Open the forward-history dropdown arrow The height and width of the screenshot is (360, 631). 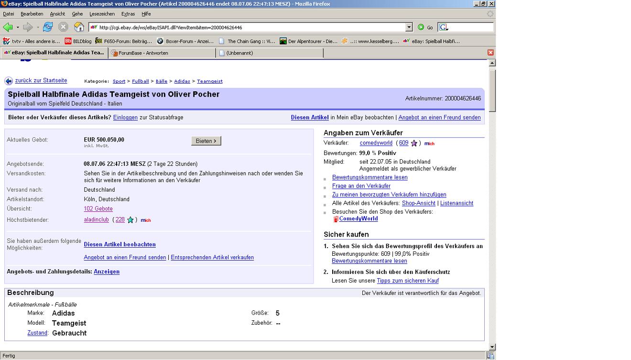coord(38,27)
